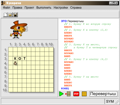The height and width of the screenshot is (105, 120).
Task: Open the Выполнить menu
Action: 44,8
